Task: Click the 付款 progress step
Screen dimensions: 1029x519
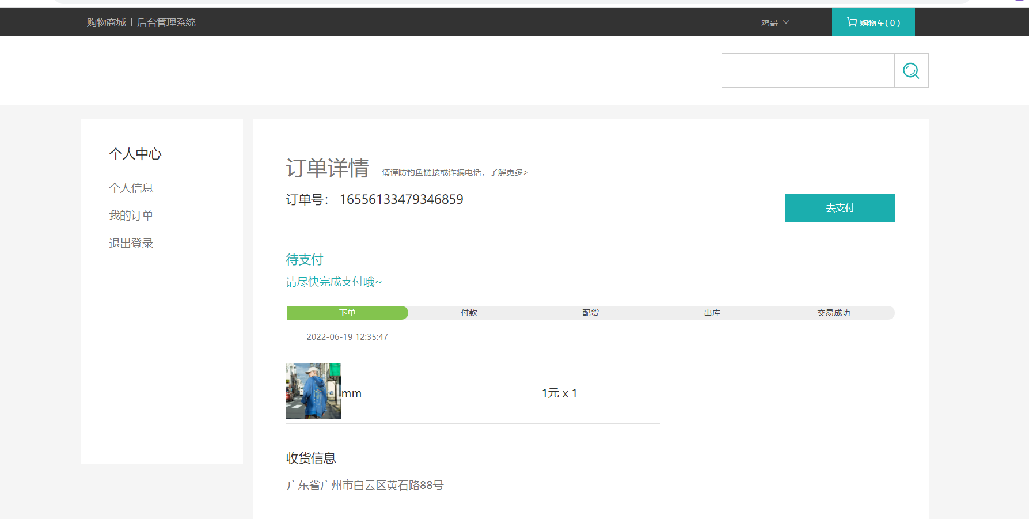Action: pos(469,313)
